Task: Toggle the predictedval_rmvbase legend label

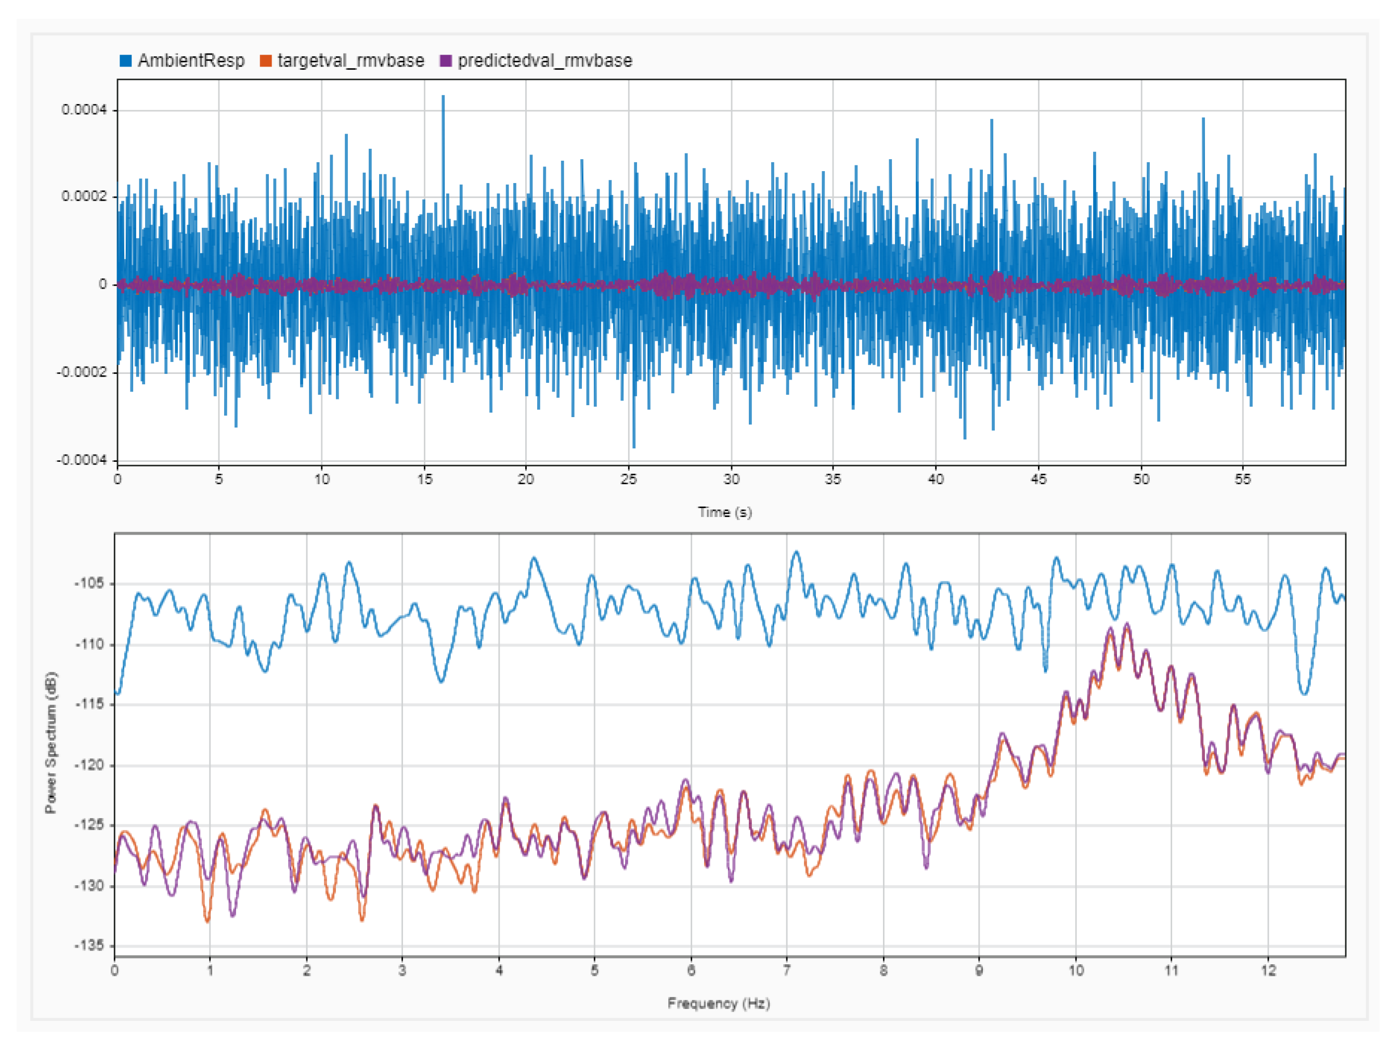Action: tap(545, 61)
